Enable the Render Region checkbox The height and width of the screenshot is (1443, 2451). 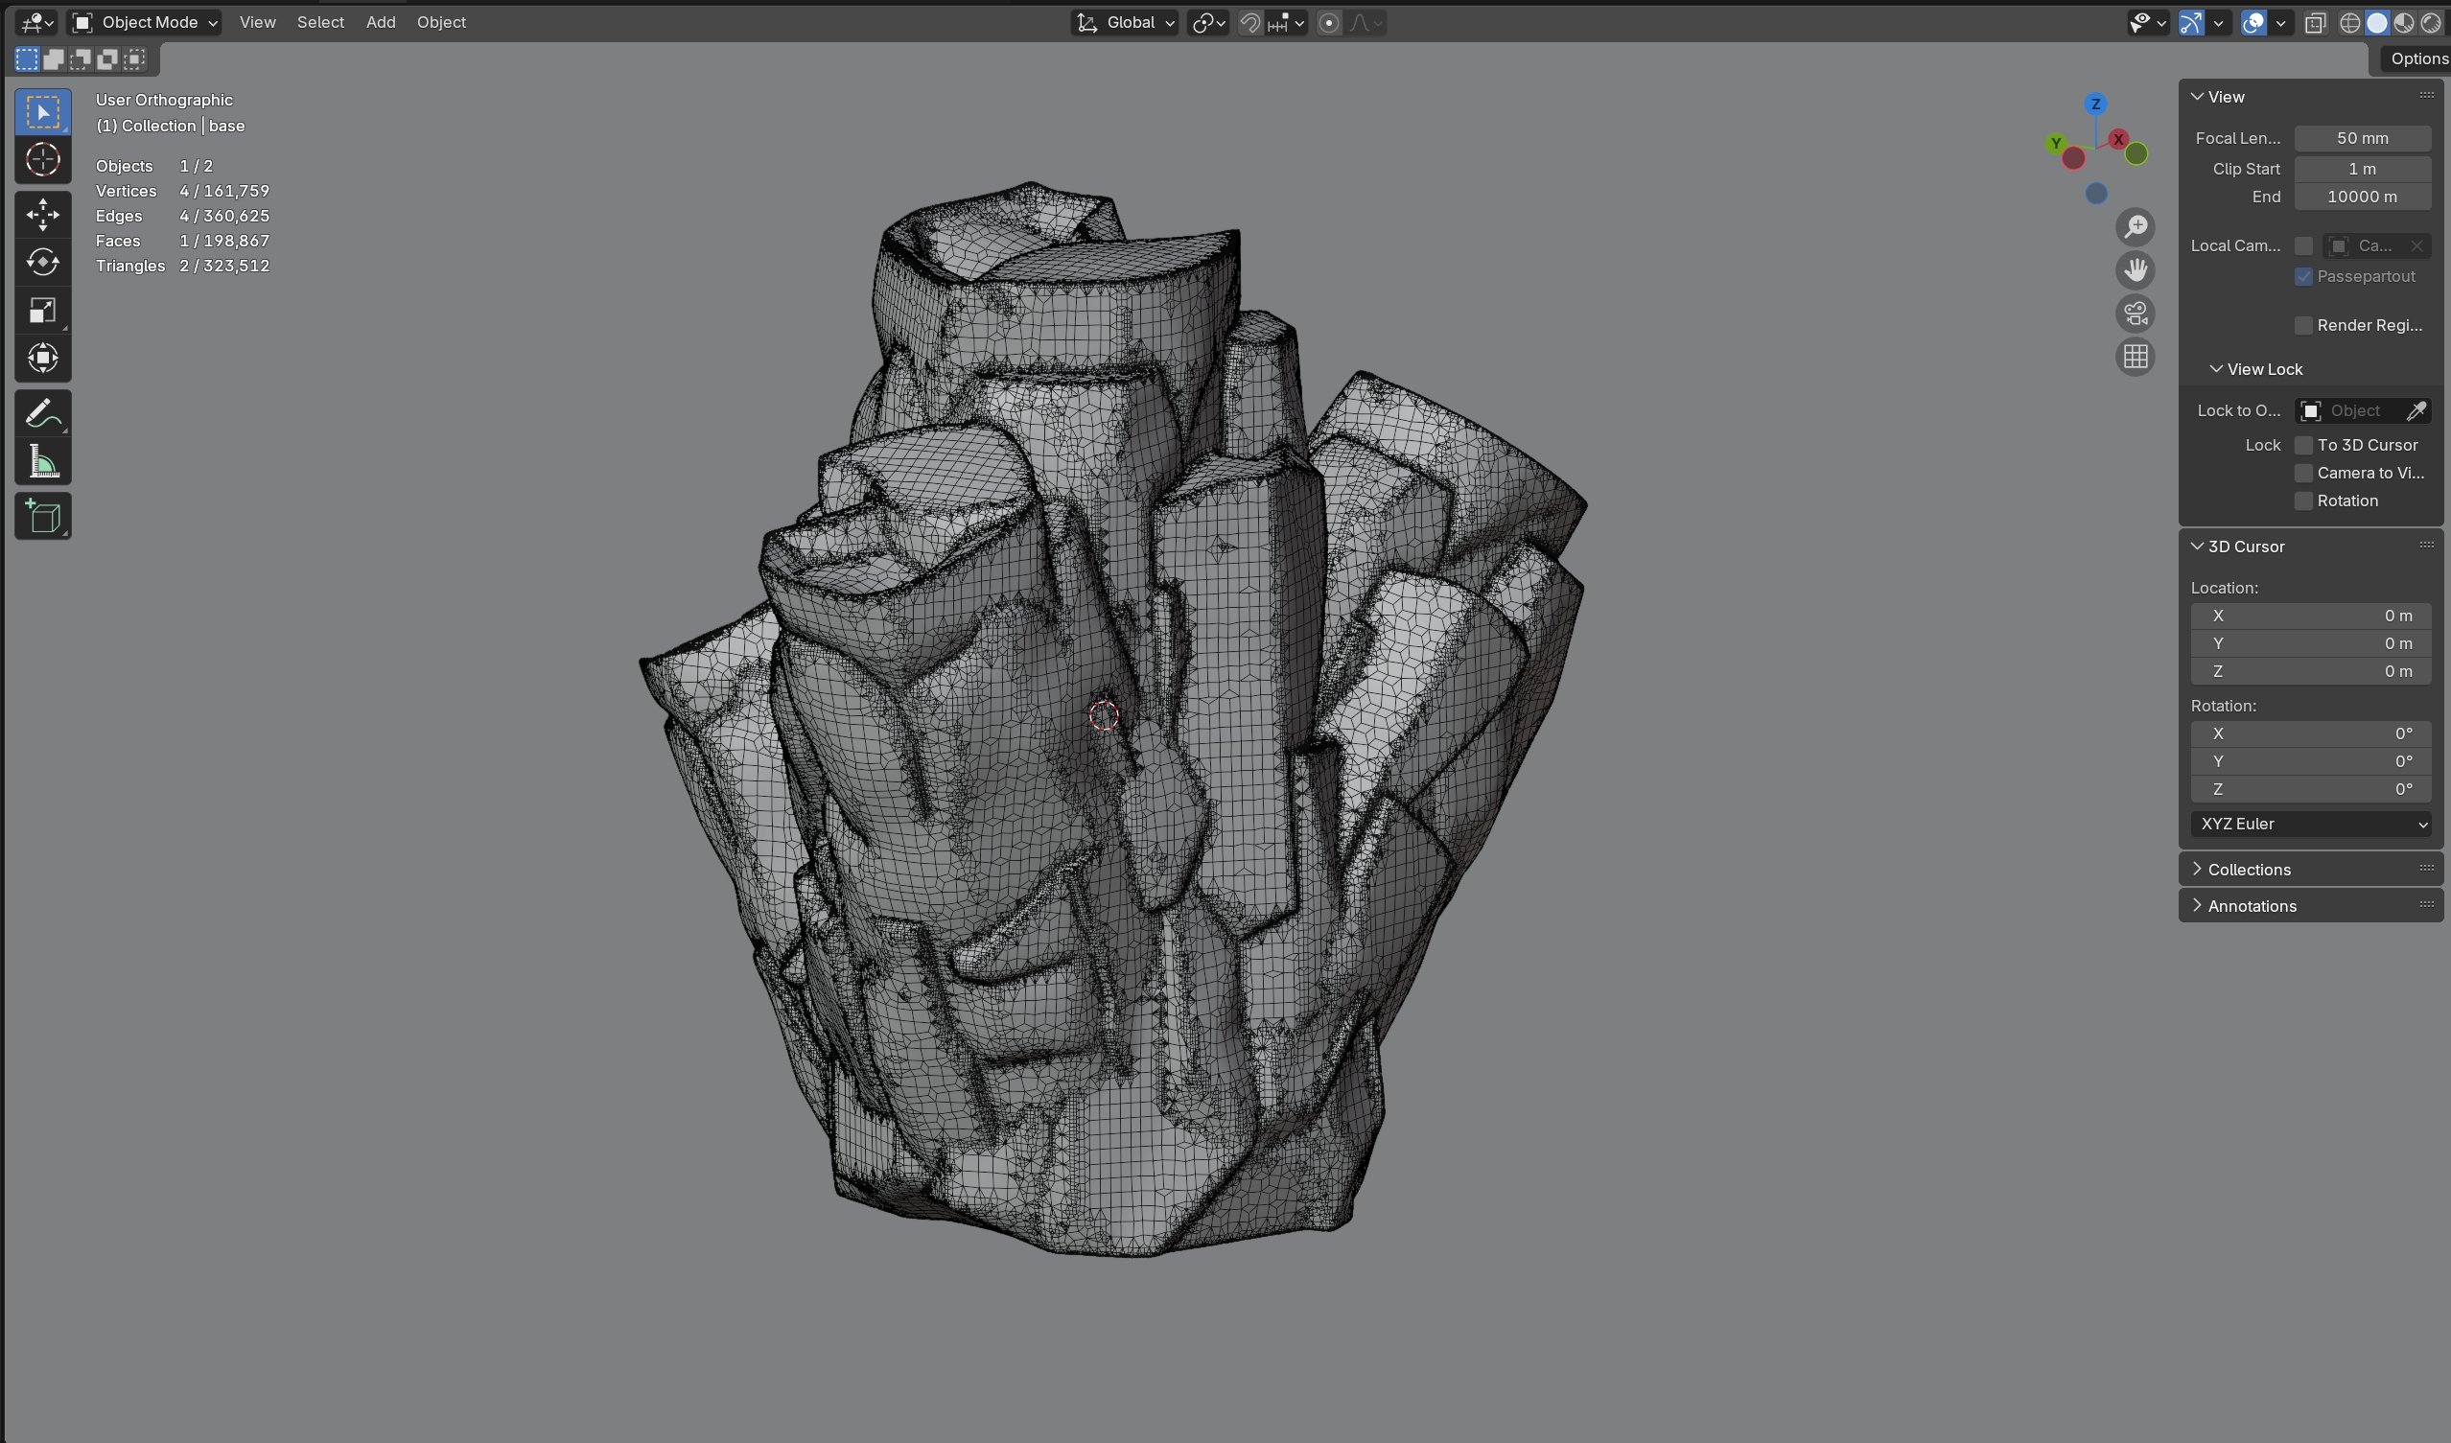click(x=2303, y=326)
